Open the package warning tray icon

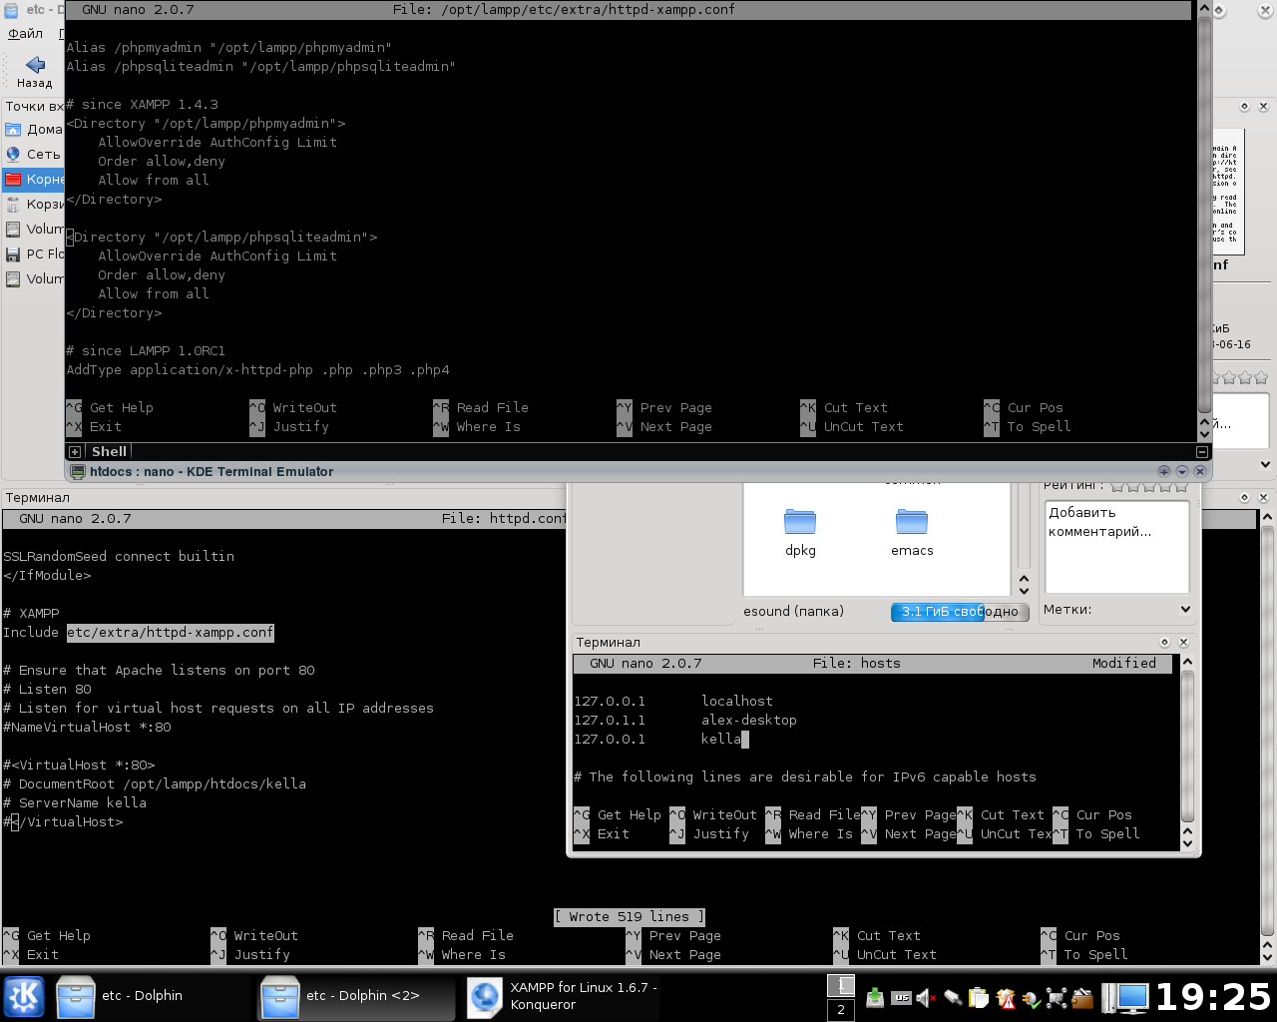(1006, 997)
